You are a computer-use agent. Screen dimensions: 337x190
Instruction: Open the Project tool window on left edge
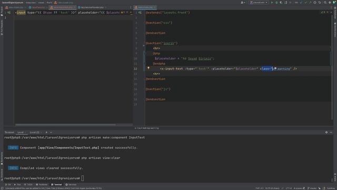pos(2,11)
